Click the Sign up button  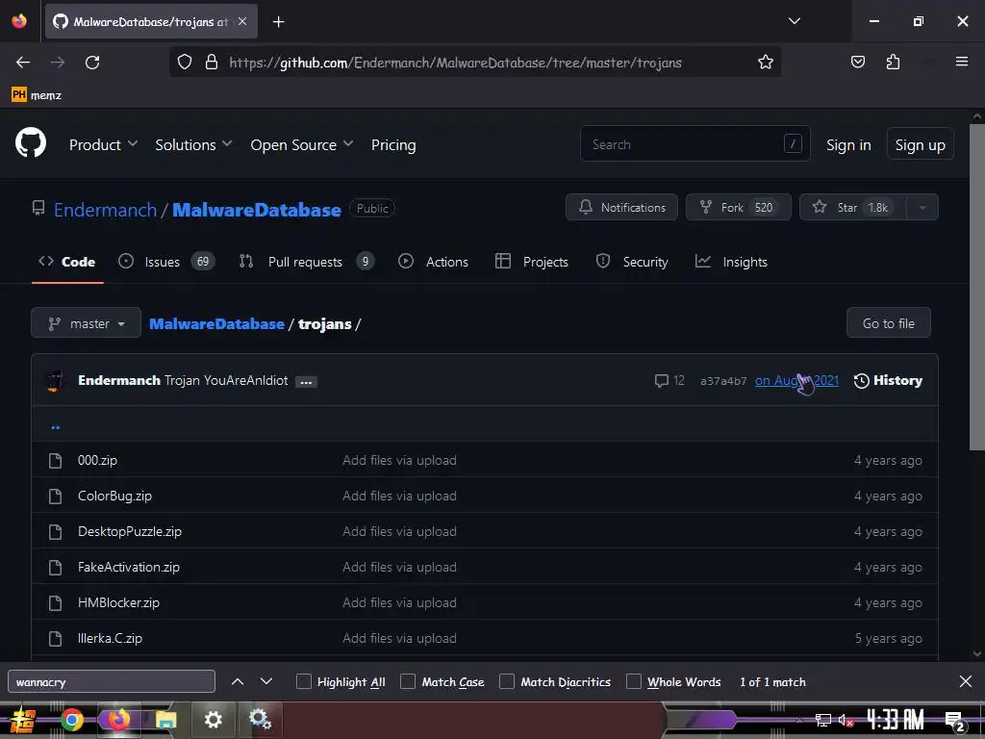coord(920,144)
